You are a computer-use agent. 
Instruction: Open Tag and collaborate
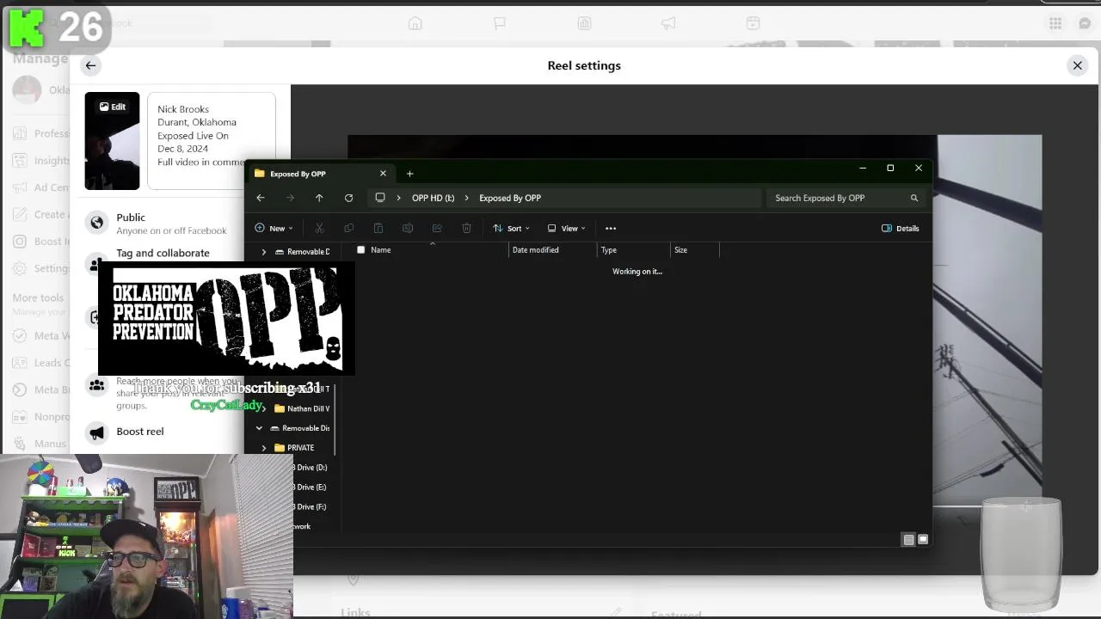(163, 253)
